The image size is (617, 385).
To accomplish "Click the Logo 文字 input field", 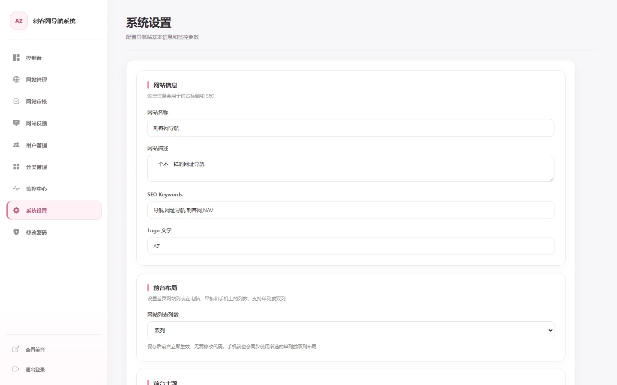I will [351, 246].
